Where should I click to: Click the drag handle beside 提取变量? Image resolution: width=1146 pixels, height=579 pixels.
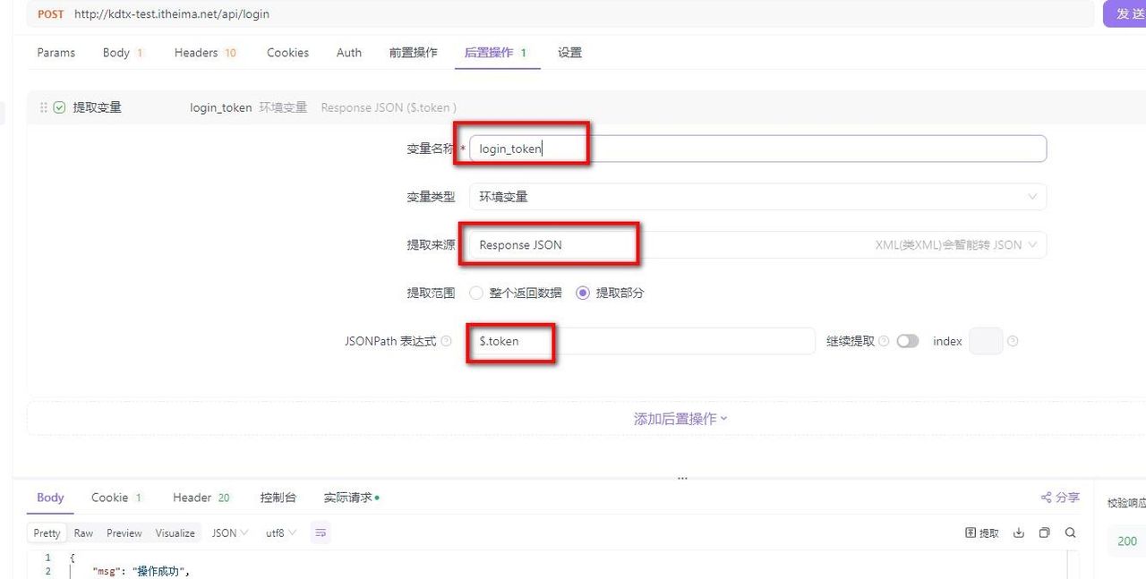tap(43, 106)
